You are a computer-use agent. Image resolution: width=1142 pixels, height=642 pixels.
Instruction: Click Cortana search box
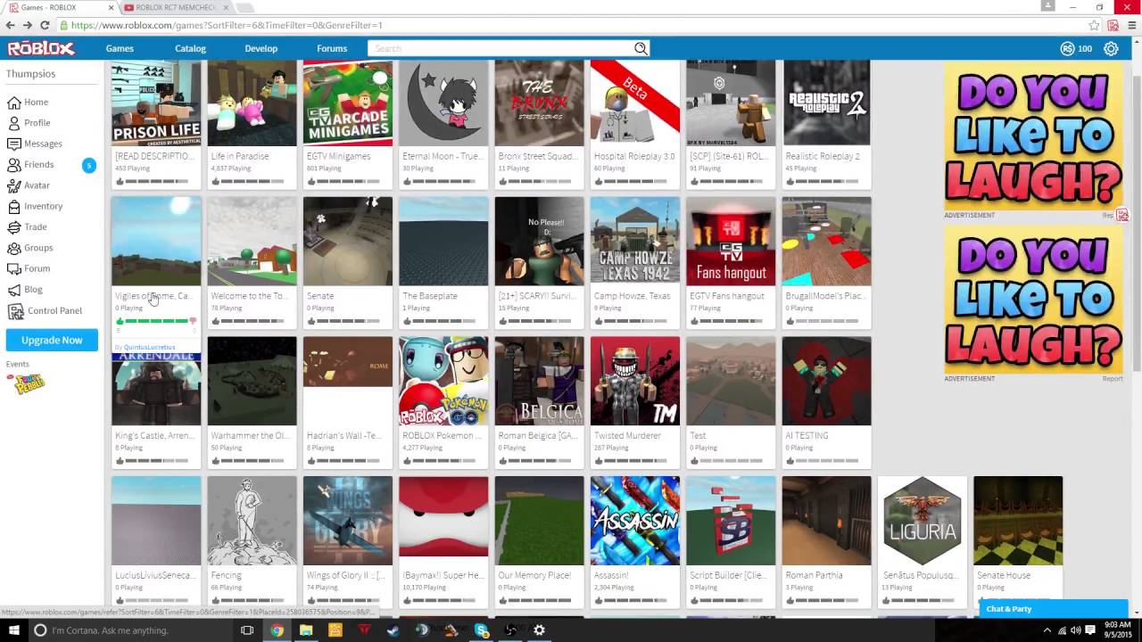[129, 630]
